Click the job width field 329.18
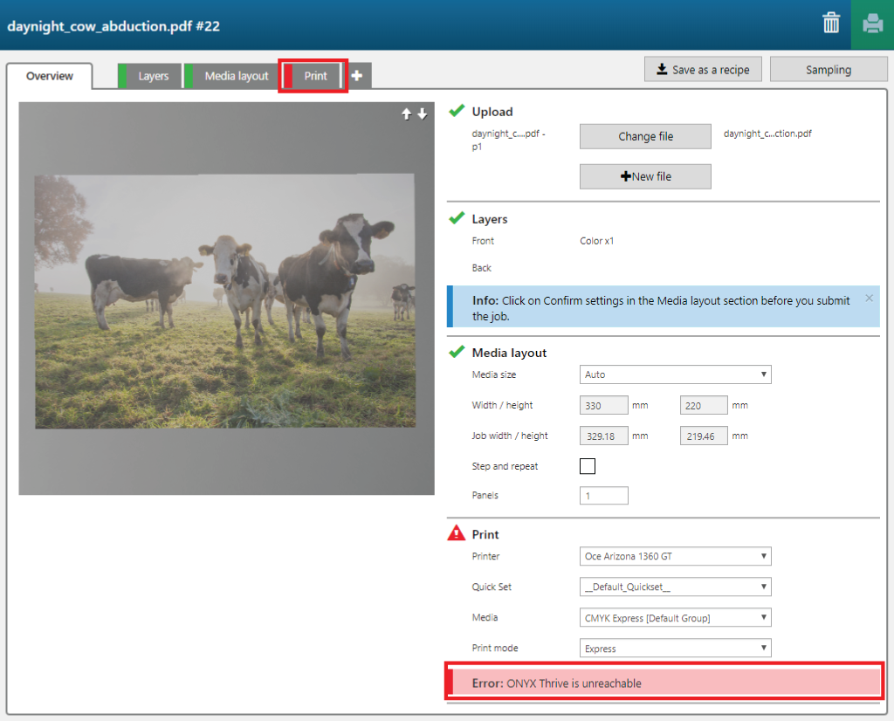The height and width of the screenshot is (721, 894). [x=604, y=436]
